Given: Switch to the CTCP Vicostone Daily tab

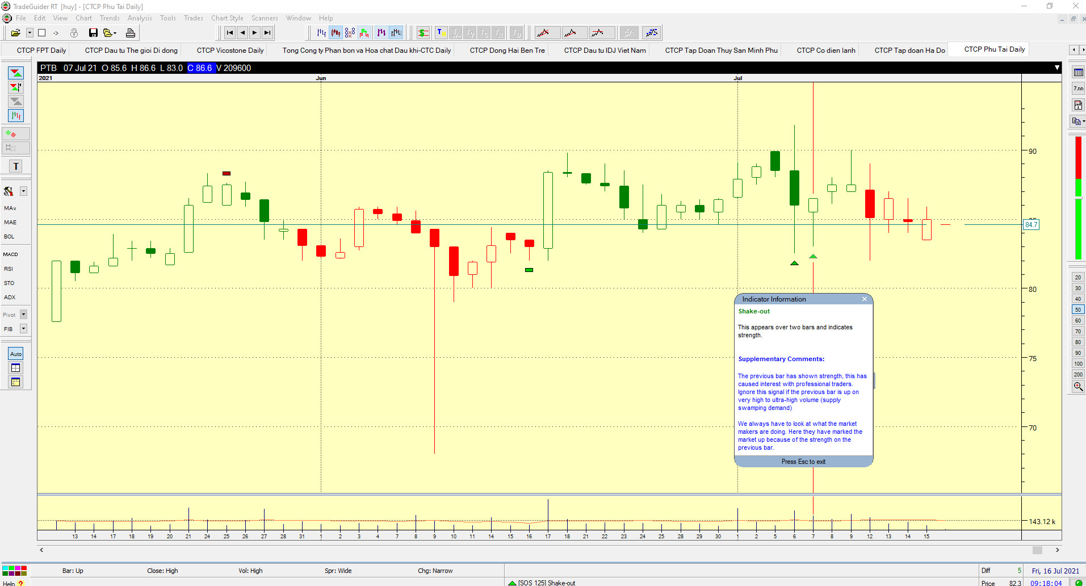Looking at the screenshot, I should click(x=230, y=51).
